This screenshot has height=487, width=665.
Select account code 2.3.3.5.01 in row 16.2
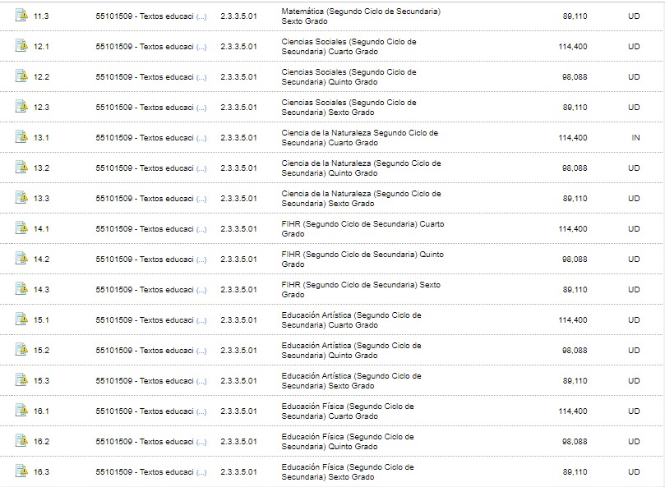click(x=238, y=441)
